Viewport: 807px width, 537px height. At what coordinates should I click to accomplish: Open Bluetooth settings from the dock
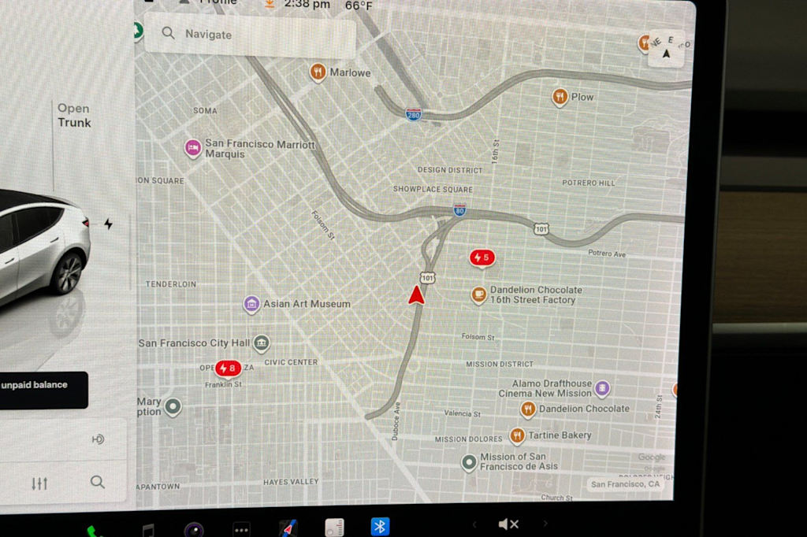[381, 526]
